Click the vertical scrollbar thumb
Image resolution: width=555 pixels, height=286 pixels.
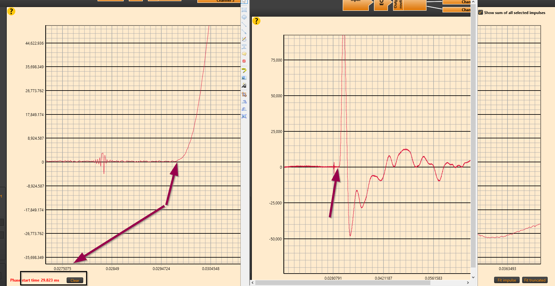(473, 136)
